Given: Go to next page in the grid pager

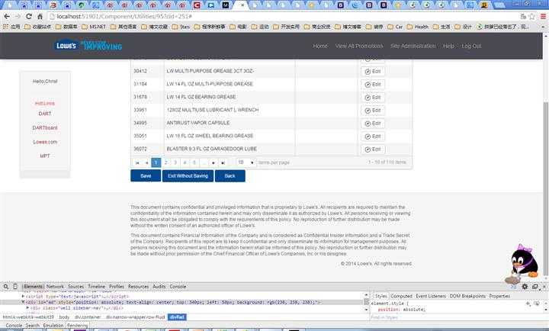Looking at the screenshot, I should pos(213,162).
